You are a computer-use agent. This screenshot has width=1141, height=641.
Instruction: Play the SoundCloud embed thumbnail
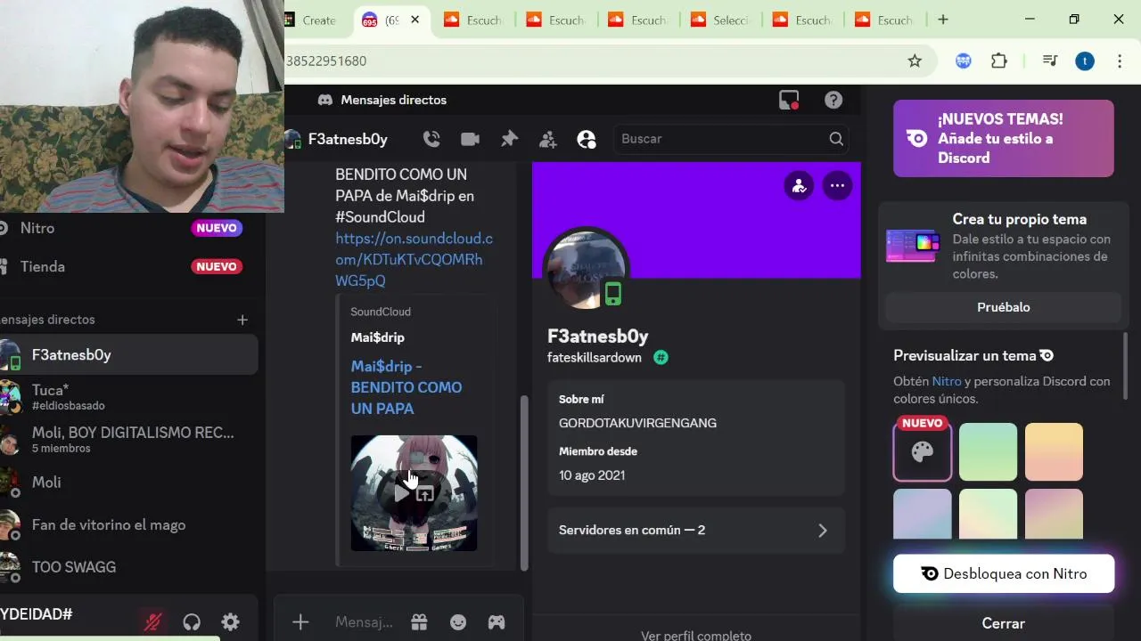pos(402,493)
